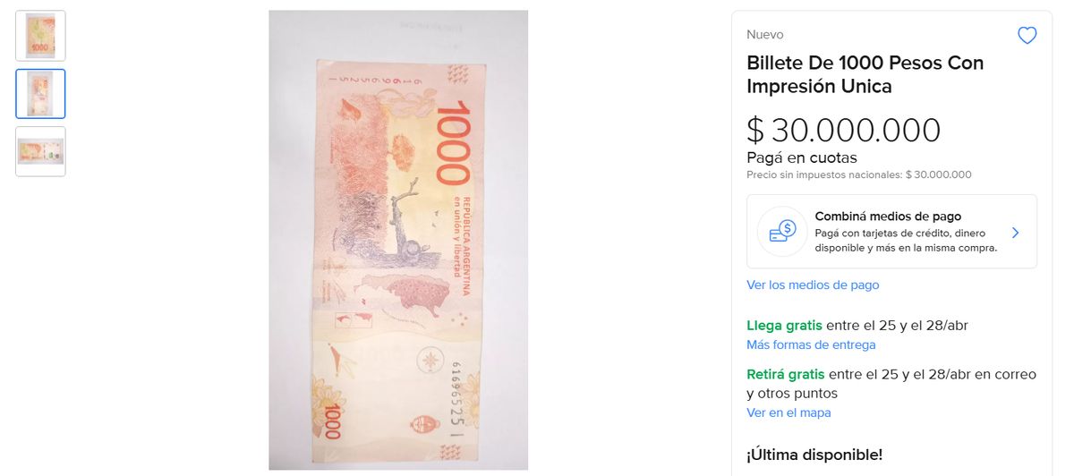Click Precio sin impuestos nacionales text
The height and width of the screenshot is (476, 1074).
pyautogui.click(x=858, y=175)
